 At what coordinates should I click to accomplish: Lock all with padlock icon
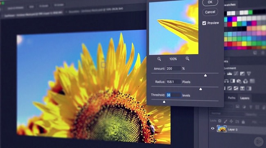click(243, 122)
